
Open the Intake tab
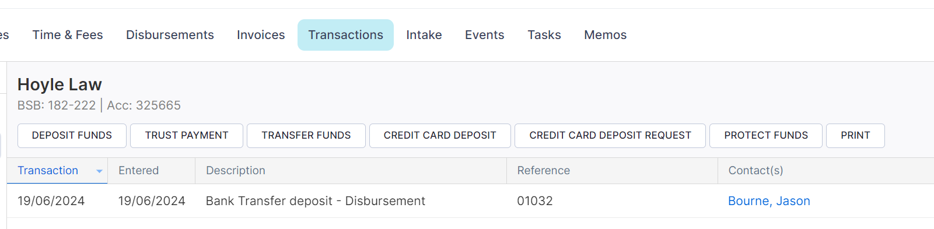(424, 35)
